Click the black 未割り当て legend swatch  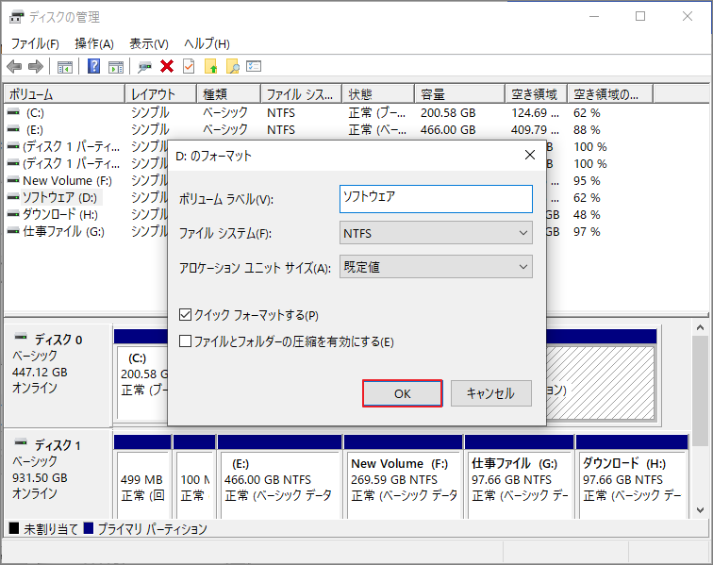pos(14,528)
